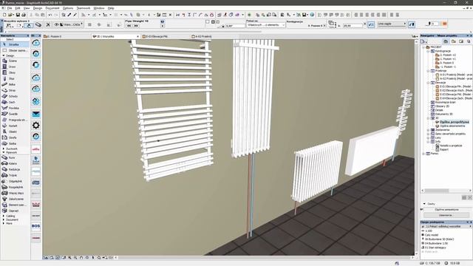
Task: Select the Belka beam tool
Action: click(x=15, y=84)
